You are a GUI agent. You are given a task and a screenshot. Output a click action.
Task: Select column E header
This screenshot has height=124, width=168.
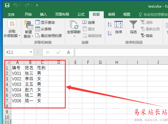[75, 62]
